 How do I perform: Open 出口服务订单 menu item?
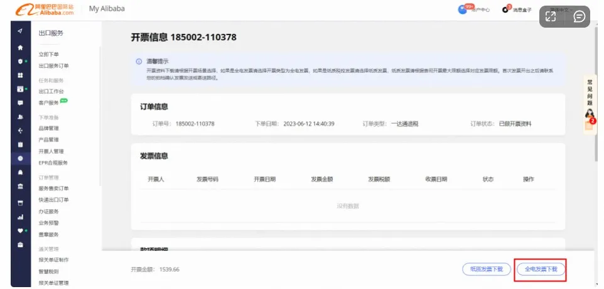pos(54,66)
